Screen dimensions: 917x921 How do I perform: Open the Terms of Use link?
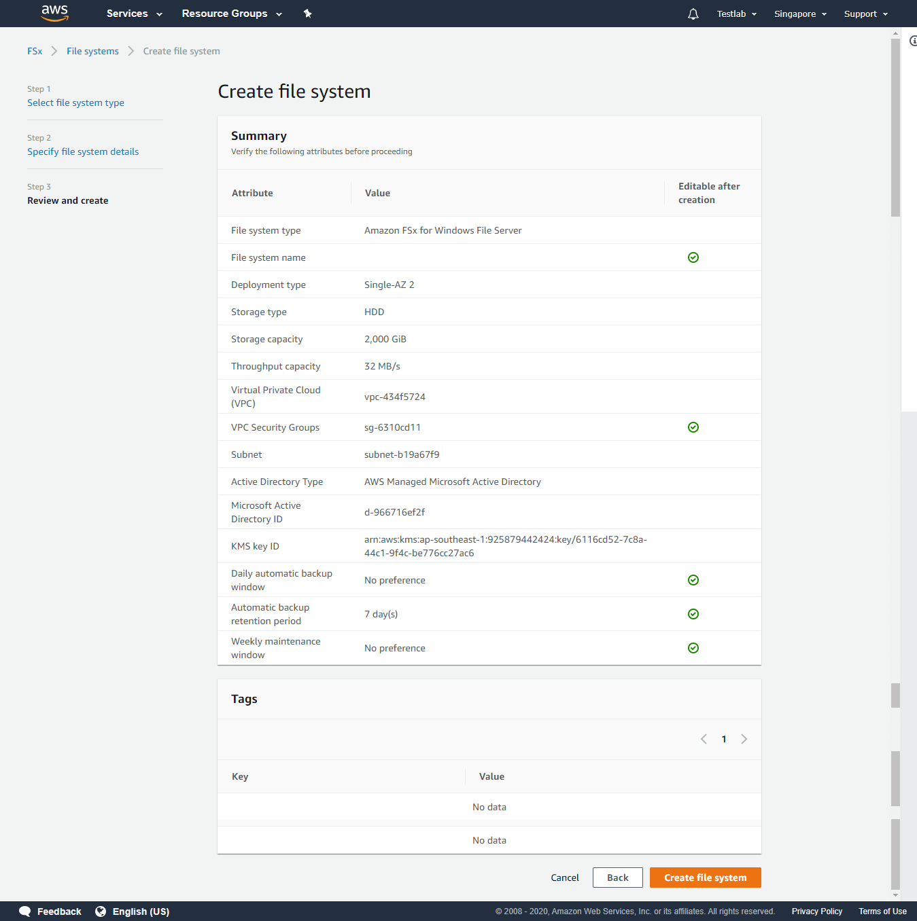tap(882, 911)
